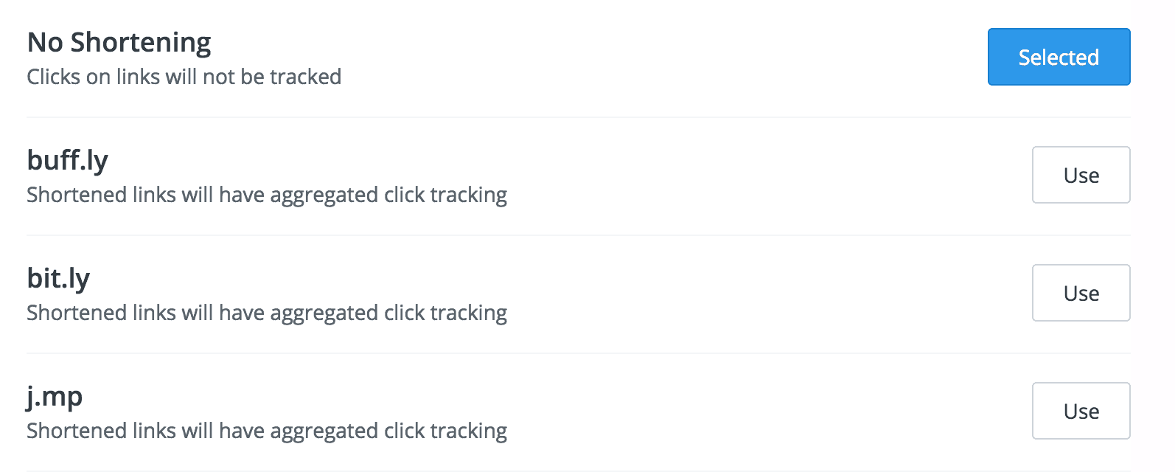Viewport: 1175px width, 472px height.
Task: Click the description under bit.ly
Action: pyautogui.click(x=267, y=313)
